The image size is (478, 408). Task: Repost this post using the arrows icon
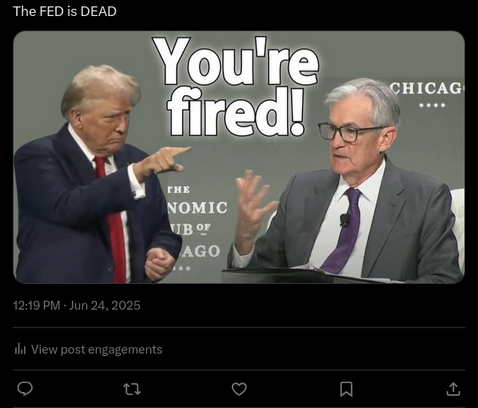click(x=132, y=389)
